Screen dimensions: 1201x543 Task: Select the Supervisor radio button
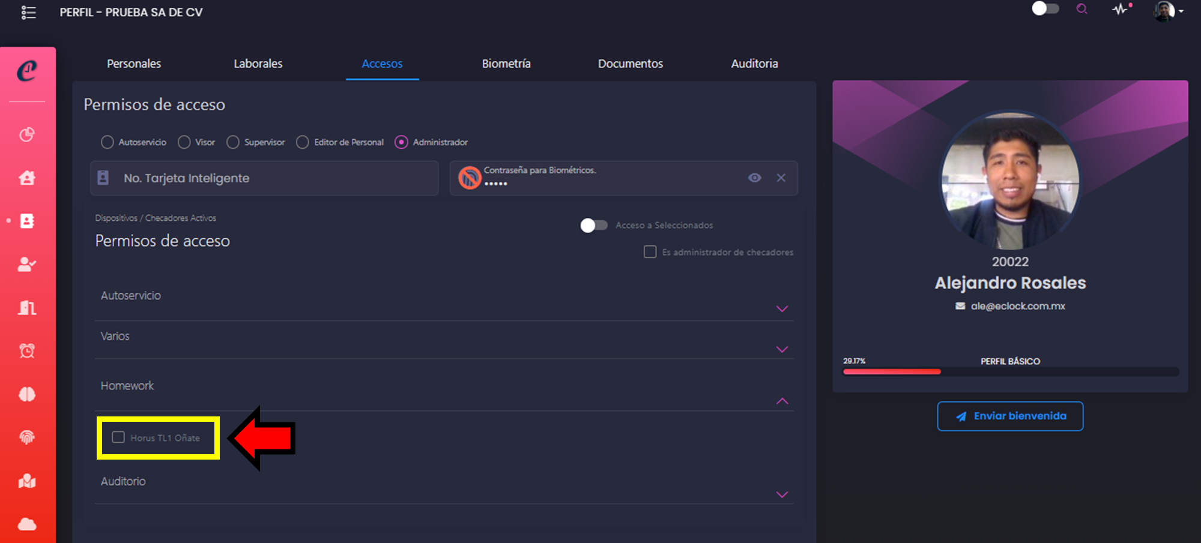coord(233,142)
